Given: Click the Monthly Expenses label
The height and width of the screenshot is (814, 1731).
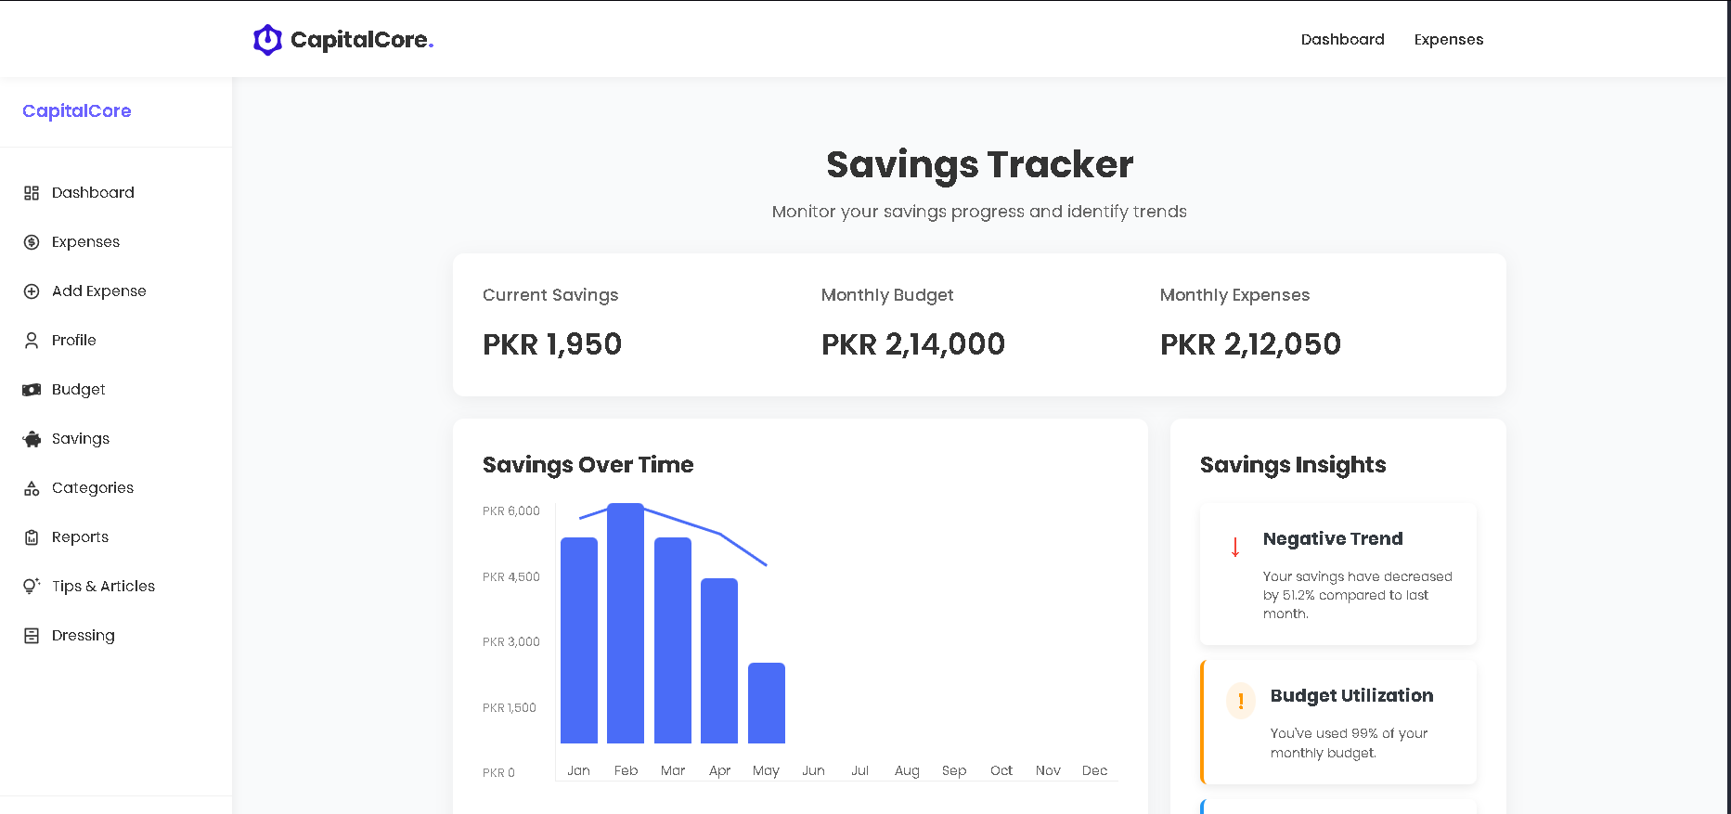Looking at the screenshot, I should (1234, 295).
